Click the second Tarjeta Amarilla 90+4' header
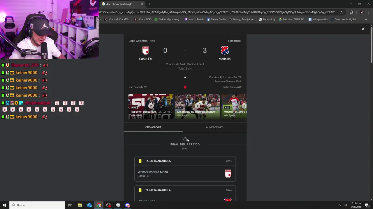The width and height of the screenshot is (373, 209). coord(185,190)
